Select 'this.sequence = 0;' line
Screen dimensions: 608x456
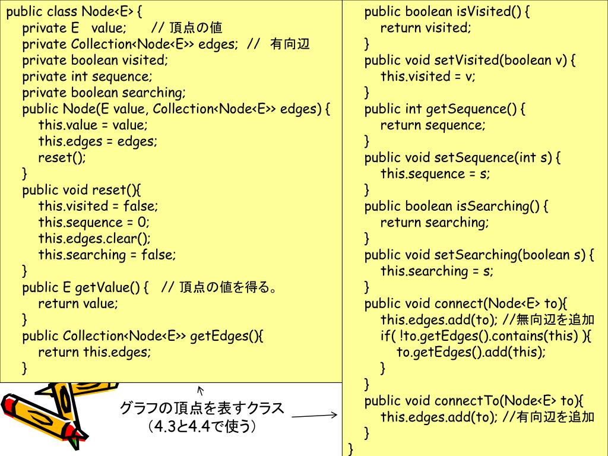click(x=94, y=223)
